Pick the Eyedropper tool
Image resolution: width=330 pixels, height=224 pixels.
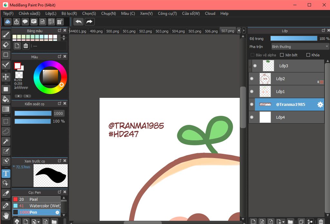(6, 205)
